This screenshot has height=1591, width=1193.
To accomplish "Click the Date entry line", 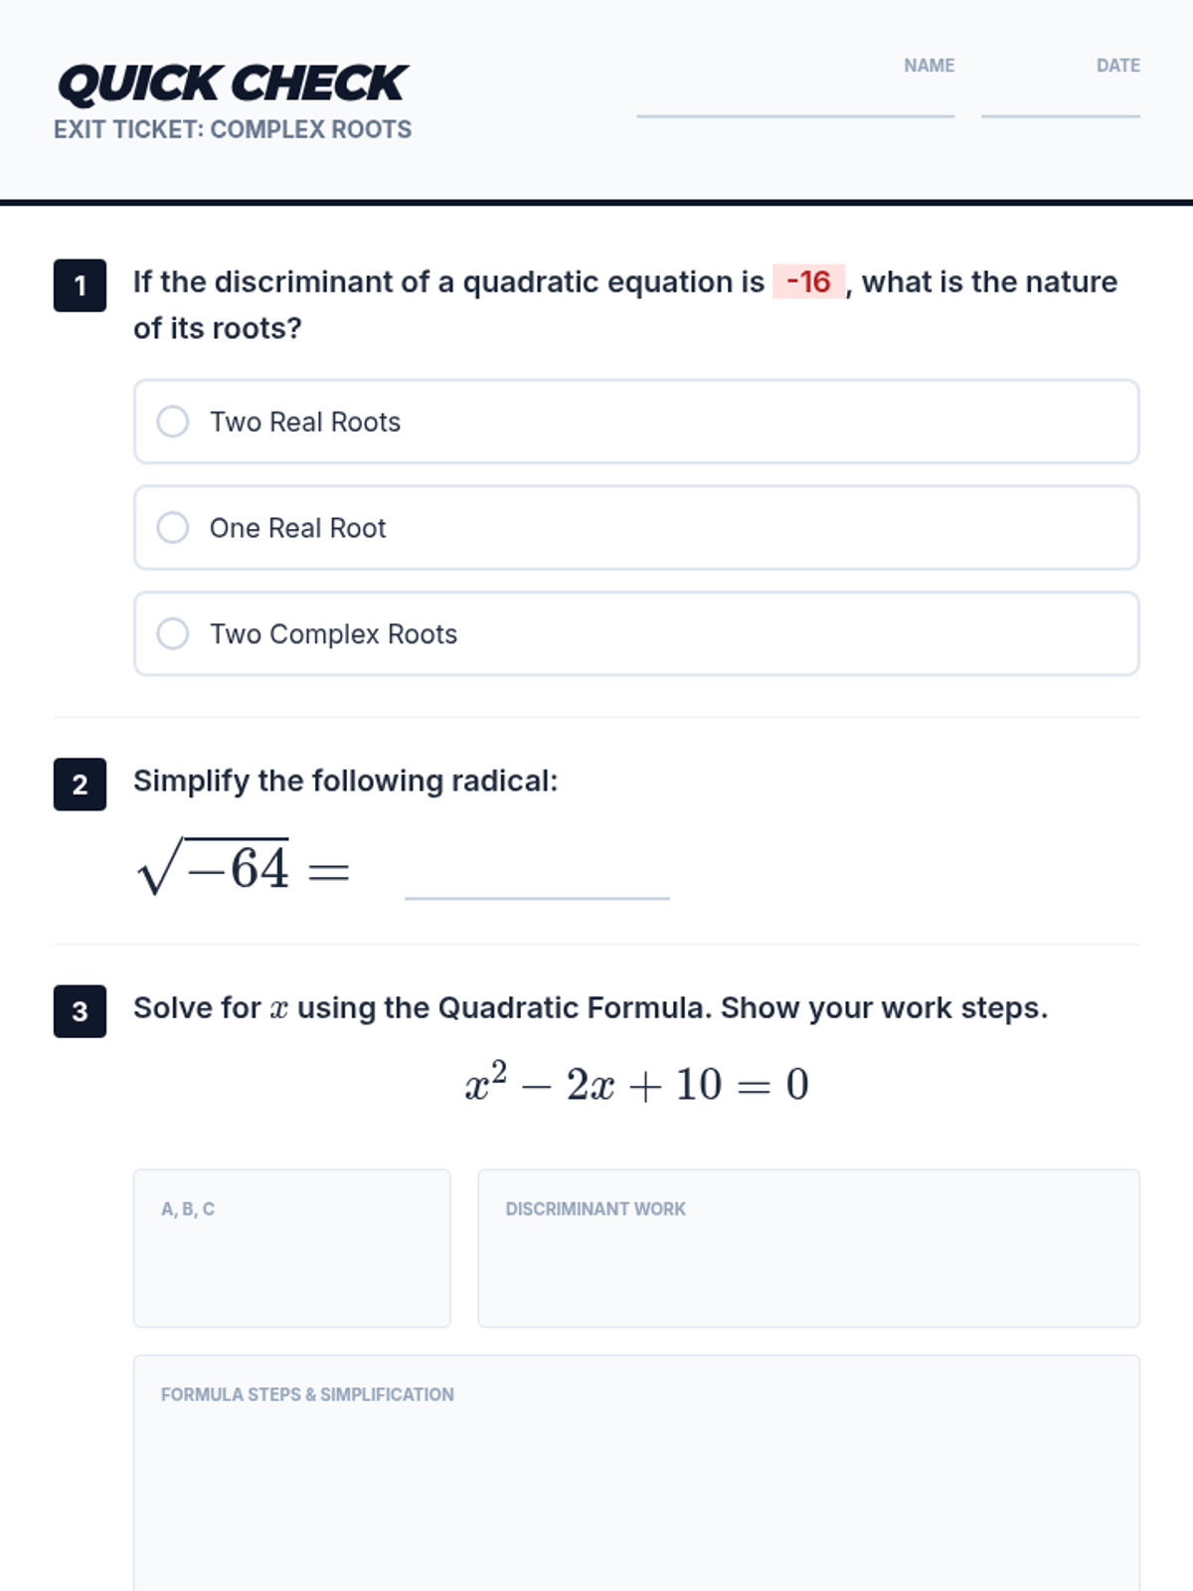I will pyautogui.click(x=1060, y=99).
